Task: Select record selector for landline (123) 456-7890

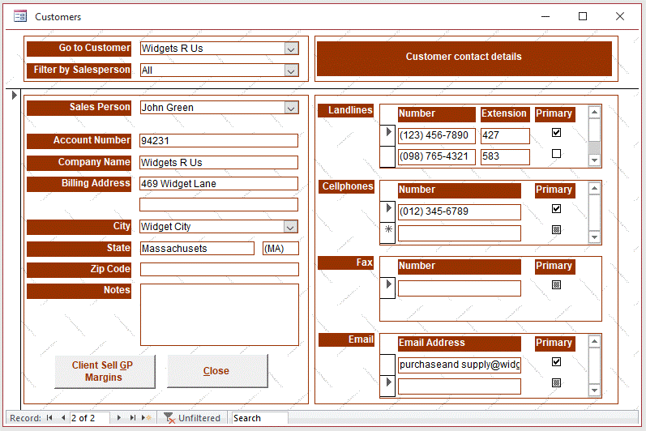Action: tap(388, 135)
